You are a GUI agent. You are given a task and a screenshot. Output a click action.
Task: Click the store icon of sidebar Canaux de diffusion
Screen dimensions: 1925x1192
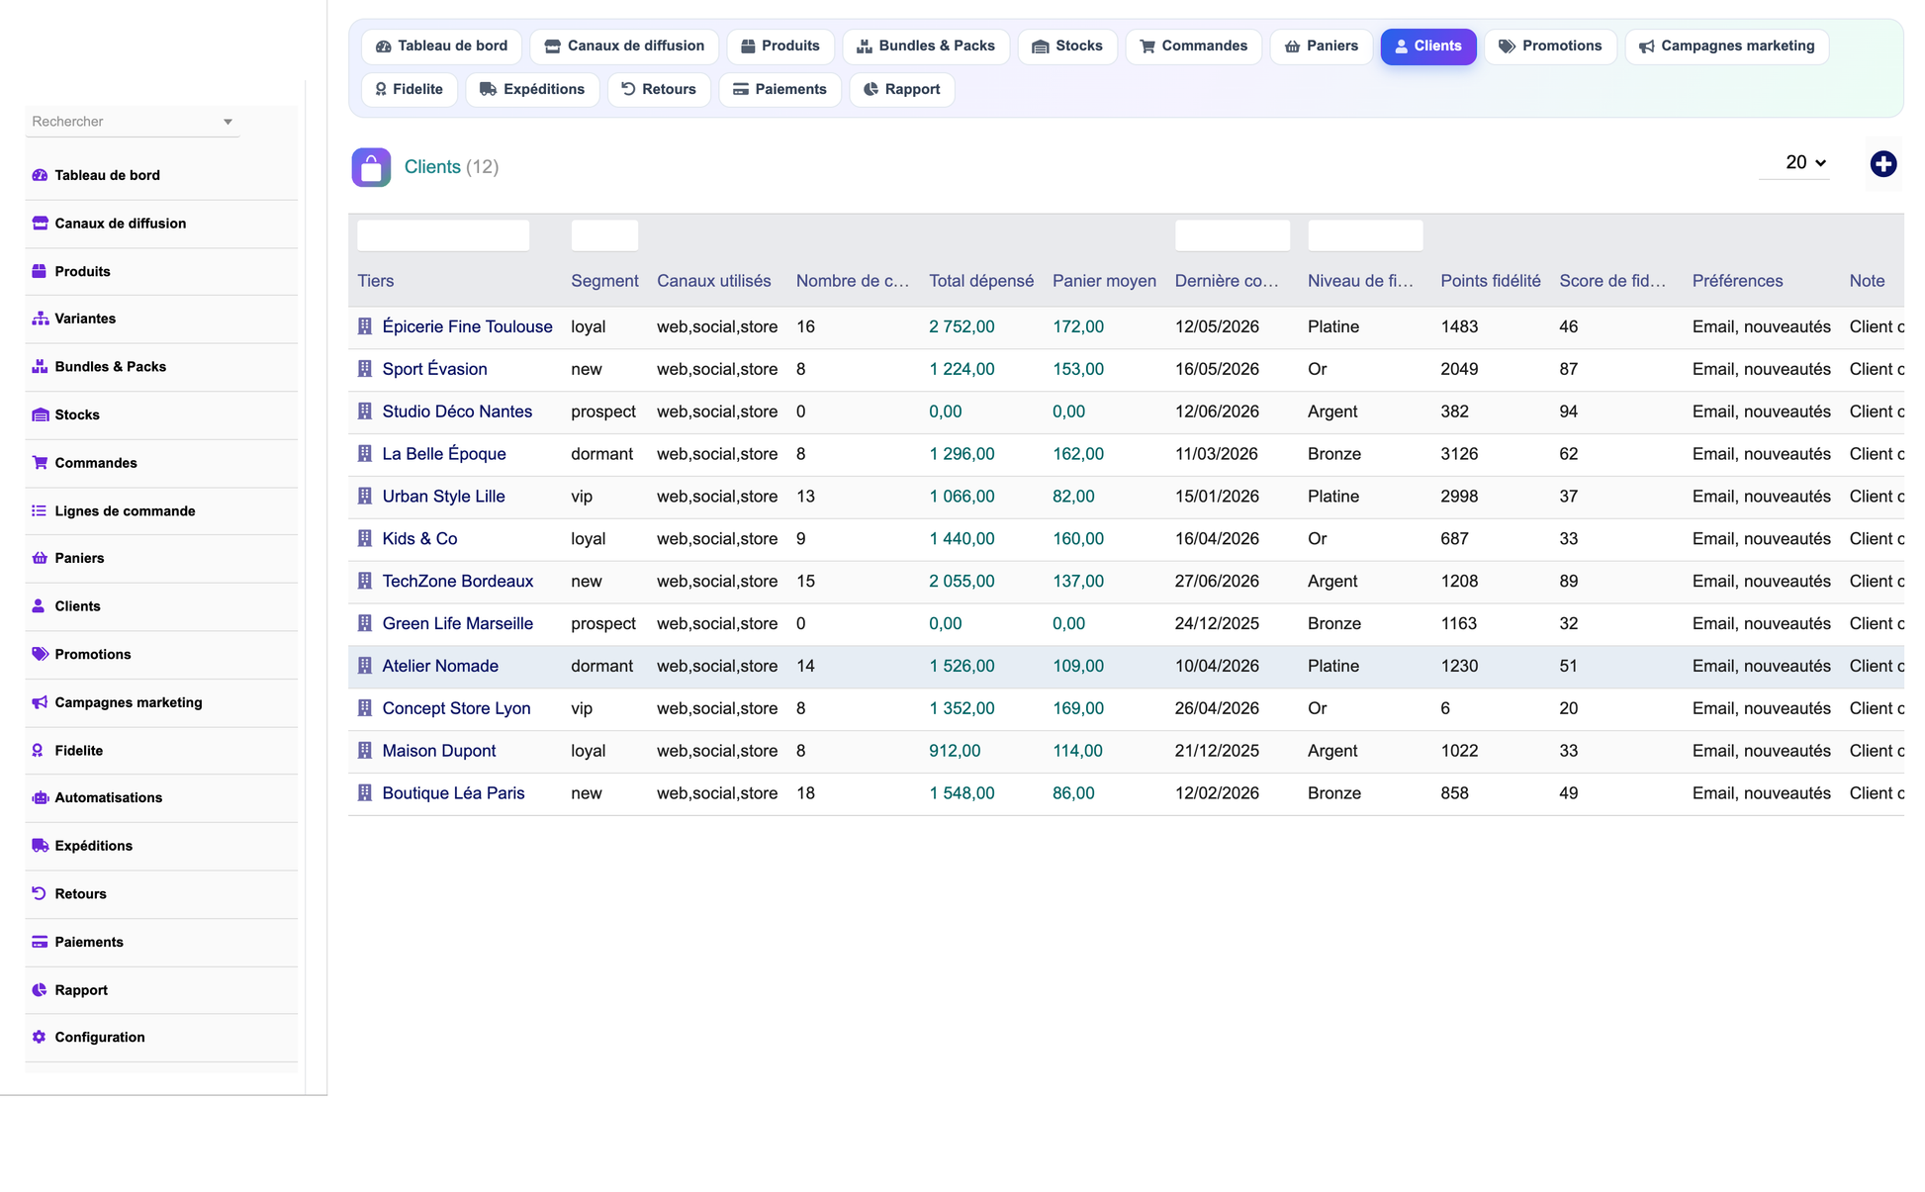click(x=40, y=224)
